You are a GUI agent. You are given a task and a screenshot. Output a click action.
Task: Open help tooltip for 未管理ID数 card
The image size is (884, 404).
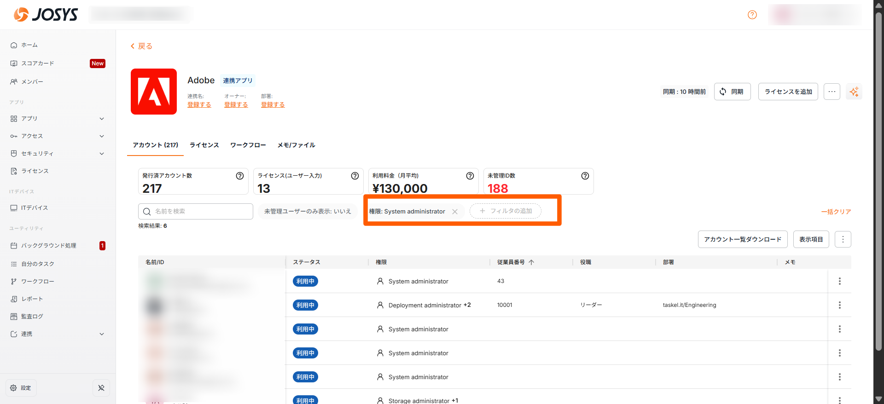coord(585,176)
